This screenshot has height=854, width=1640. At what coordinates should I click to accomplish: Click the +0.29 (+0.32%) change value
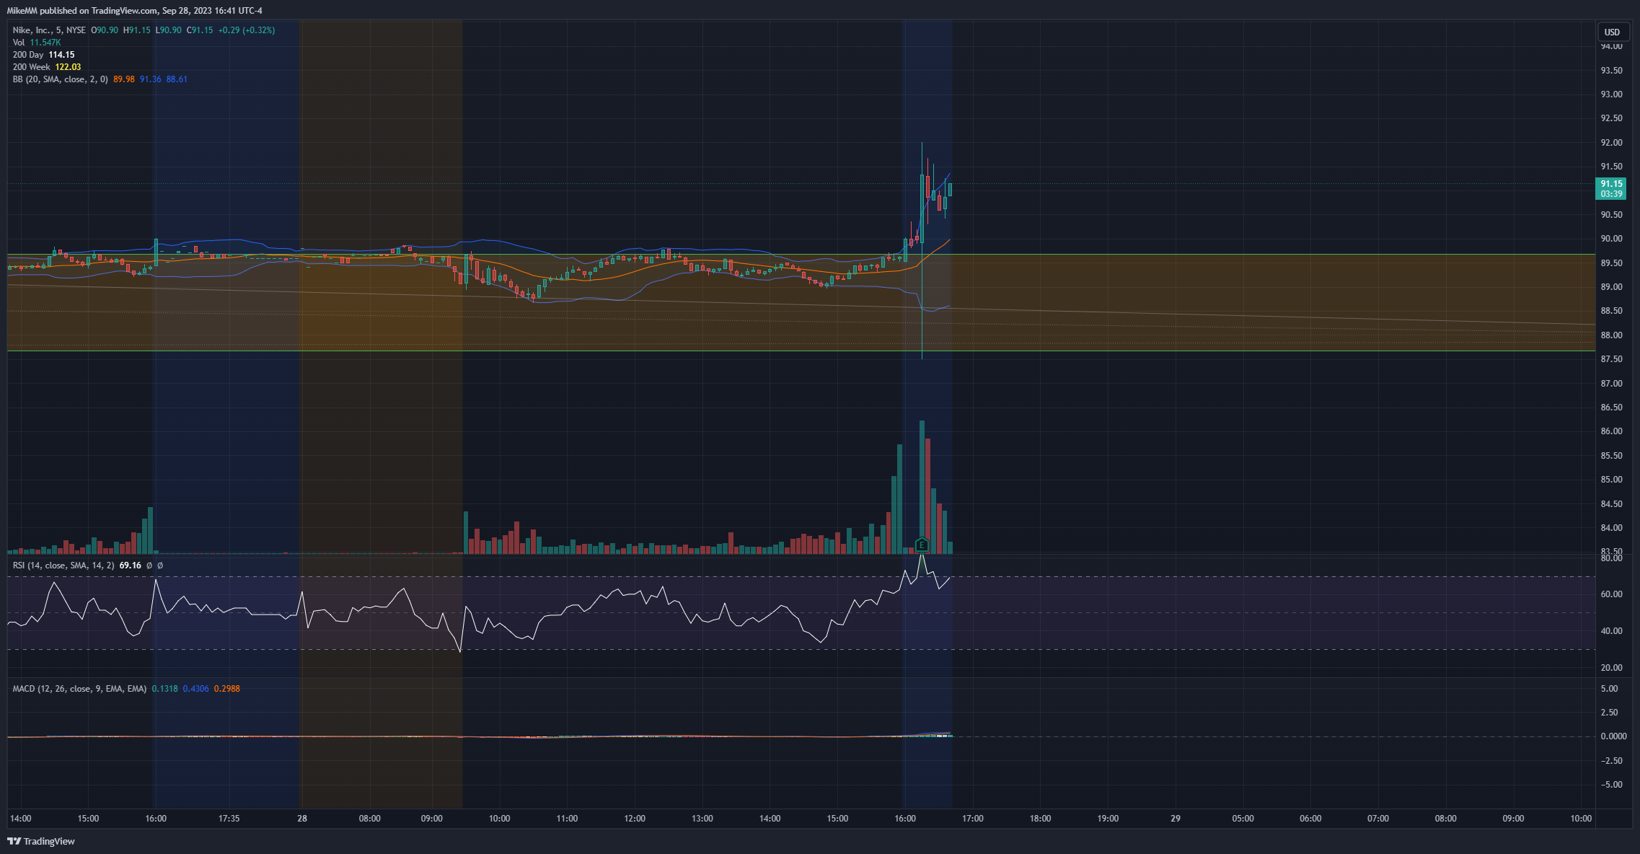[x=247, y=30]
